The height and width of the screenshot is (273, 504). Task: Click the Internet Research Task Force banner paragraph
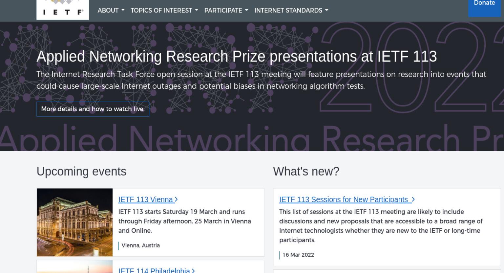point(261,80)
